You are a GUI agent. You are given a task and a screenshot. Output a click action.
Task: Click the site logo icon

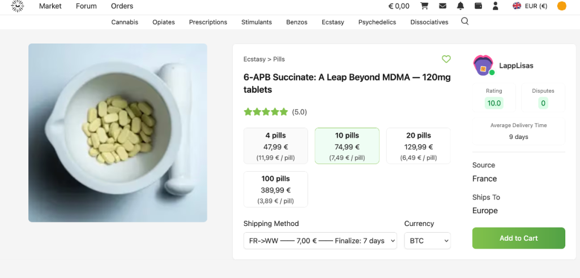pos(18,6)
